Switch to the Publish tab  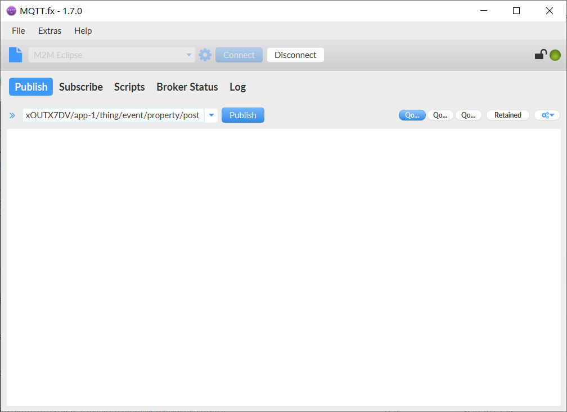[x=31, y=87]
